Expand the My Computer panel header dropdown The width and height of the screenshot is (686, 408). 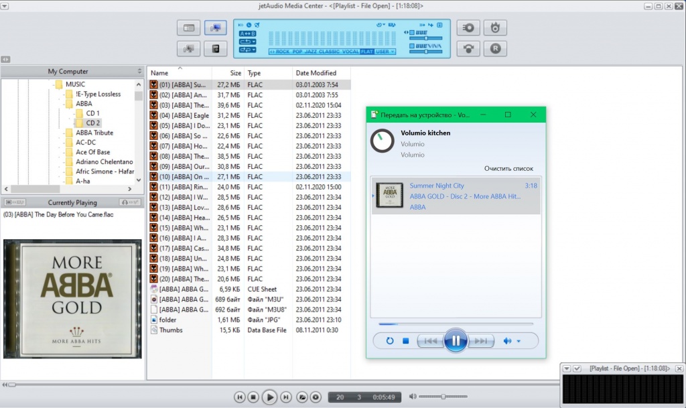[x=139, y=71]
